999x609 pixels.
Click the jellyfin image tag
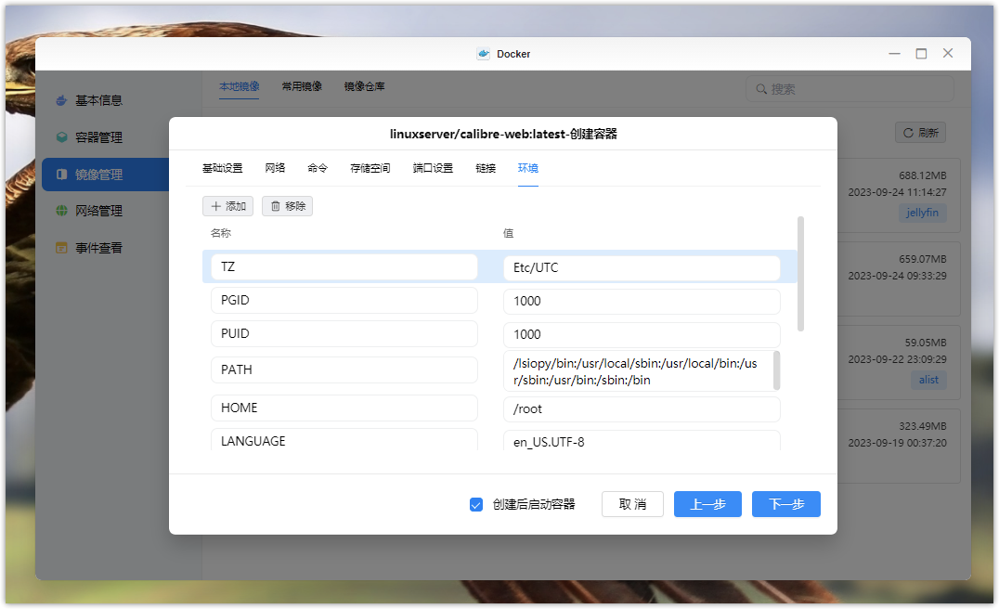click(x=923, y=213)
